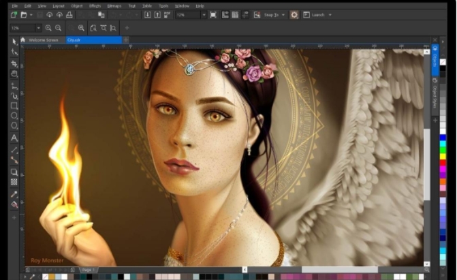Click the Import icon
Image resolution: width=457 pixels, height=280 pixels.
coord(148,14)
